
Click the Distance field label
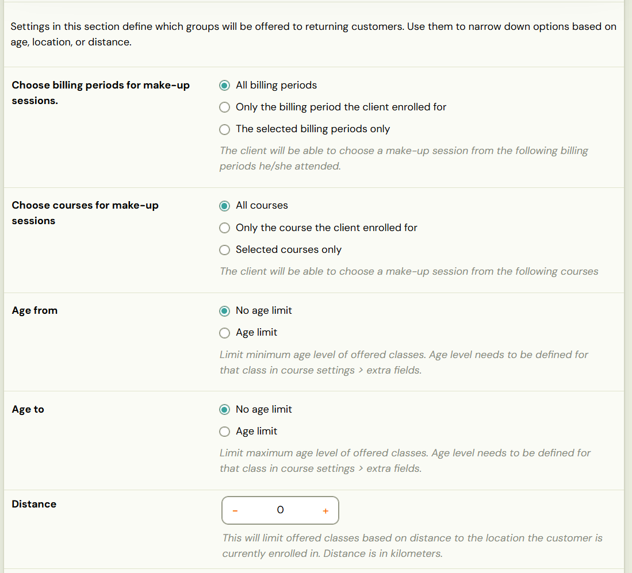coord(34,504)
